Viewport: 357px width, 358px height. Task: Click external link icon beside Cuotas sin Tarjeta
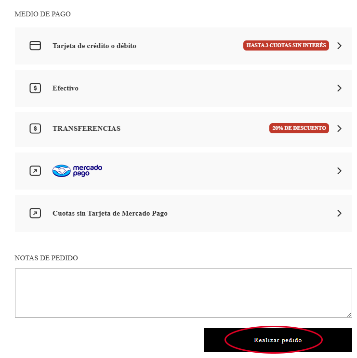tap(35, 213)
